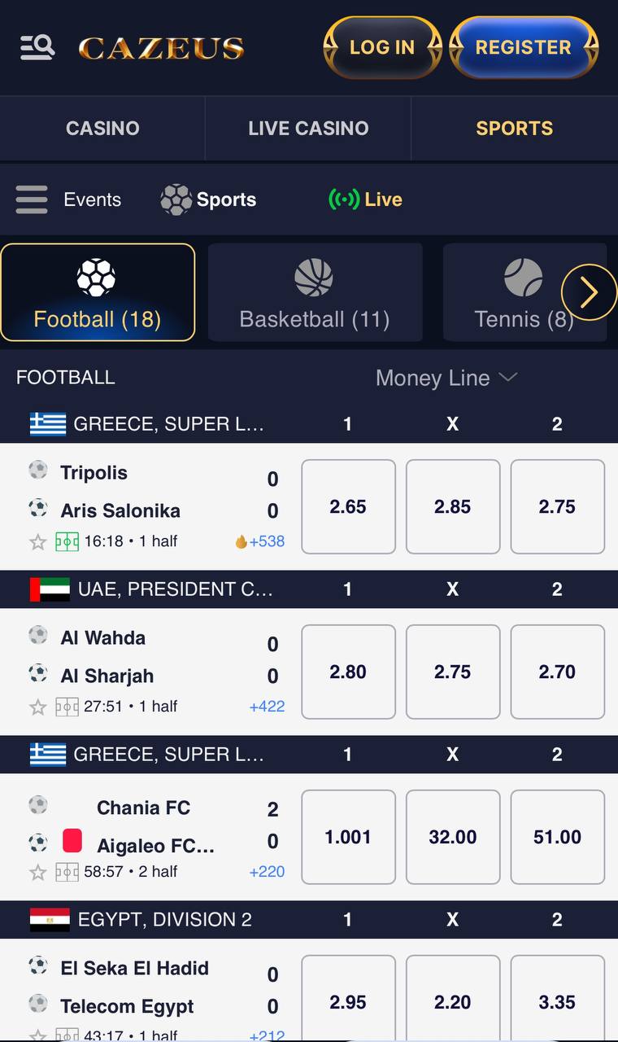Favorite the Chania FC vs Aigaleo match
The height and width of the screenshot is (1042, 618).
point(37,873)
